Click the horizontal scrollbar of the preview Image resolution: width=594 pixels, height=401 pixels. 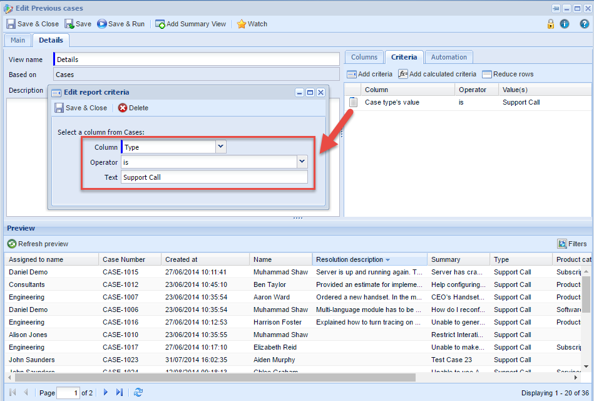(x=215, y=377)
